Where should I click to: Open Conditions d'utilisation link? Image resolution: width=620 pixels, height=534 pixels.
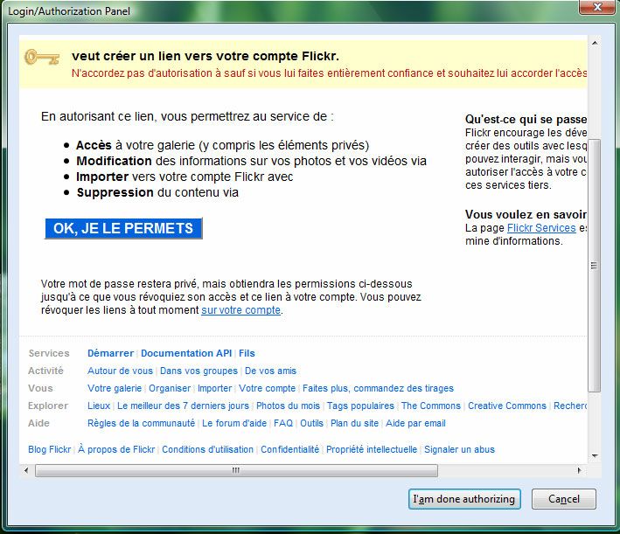click(x=207, y=449)
